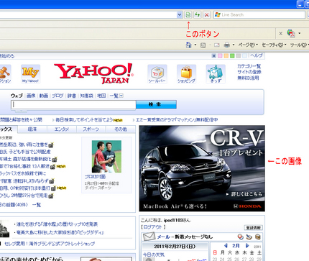Click the きっず robot icon
This screenshot has width=309, height=261.
tap(216, 74)
